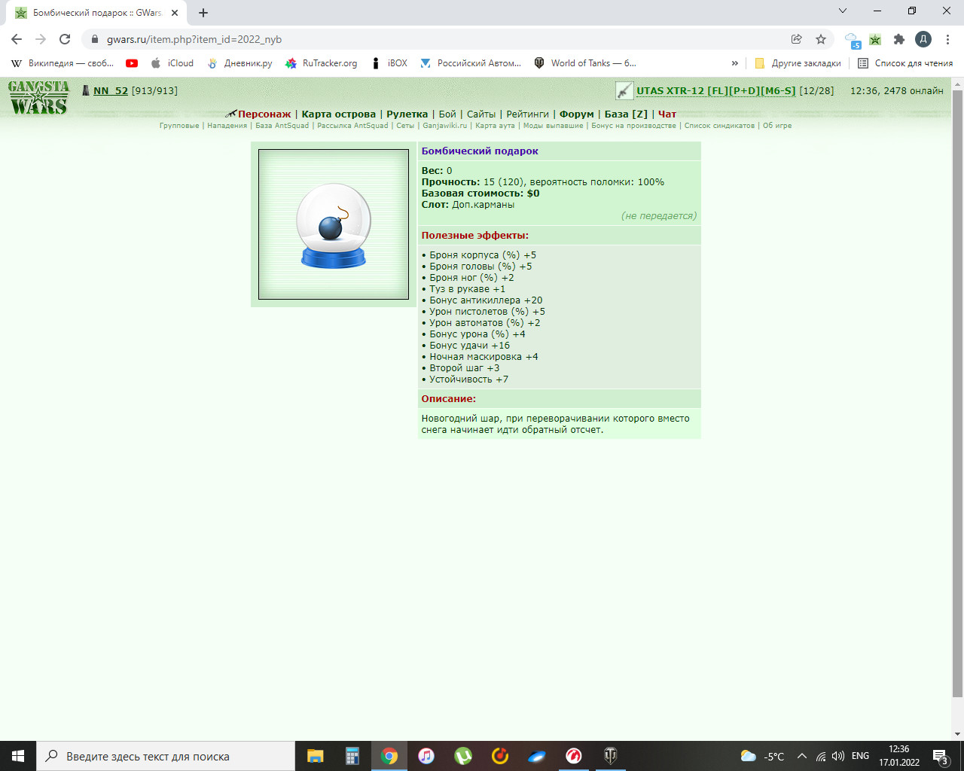This screenshot has width=964, height=771.
Task: Open a new browser tab
Action: pos(203,13)
